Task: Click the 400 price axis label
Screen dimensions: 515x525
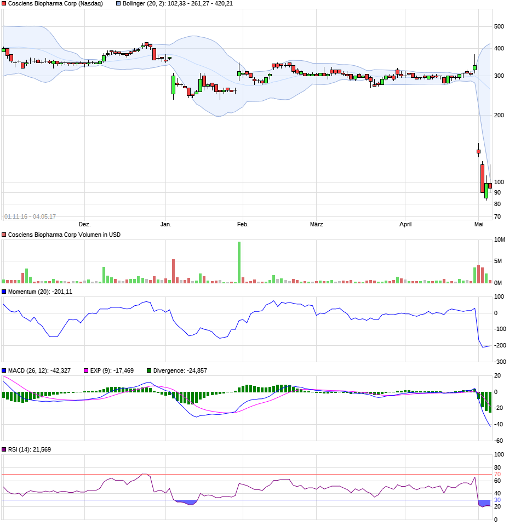Action: pyautogui.click(x=499, y=48)
